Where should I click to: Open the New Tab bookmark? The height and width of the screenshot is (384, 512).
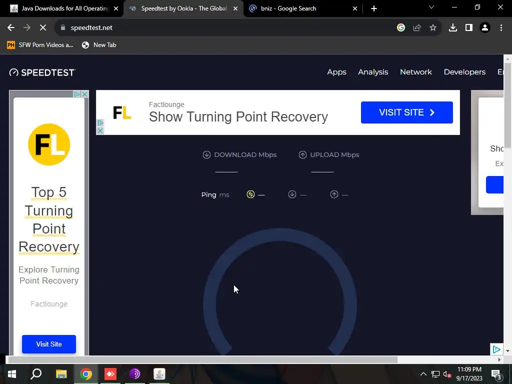pos(99,45)
